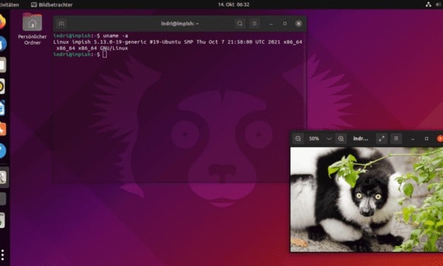Launch LibreOffice Writer from the dock
Image resolution: width=443 pixels, height=266 pixels.
pyautogui.click(x=2, y=108)
